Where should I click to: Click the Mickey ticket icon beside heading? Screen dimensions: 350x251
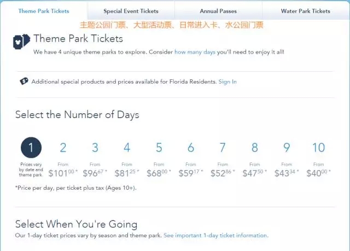(x=21, y=42)
